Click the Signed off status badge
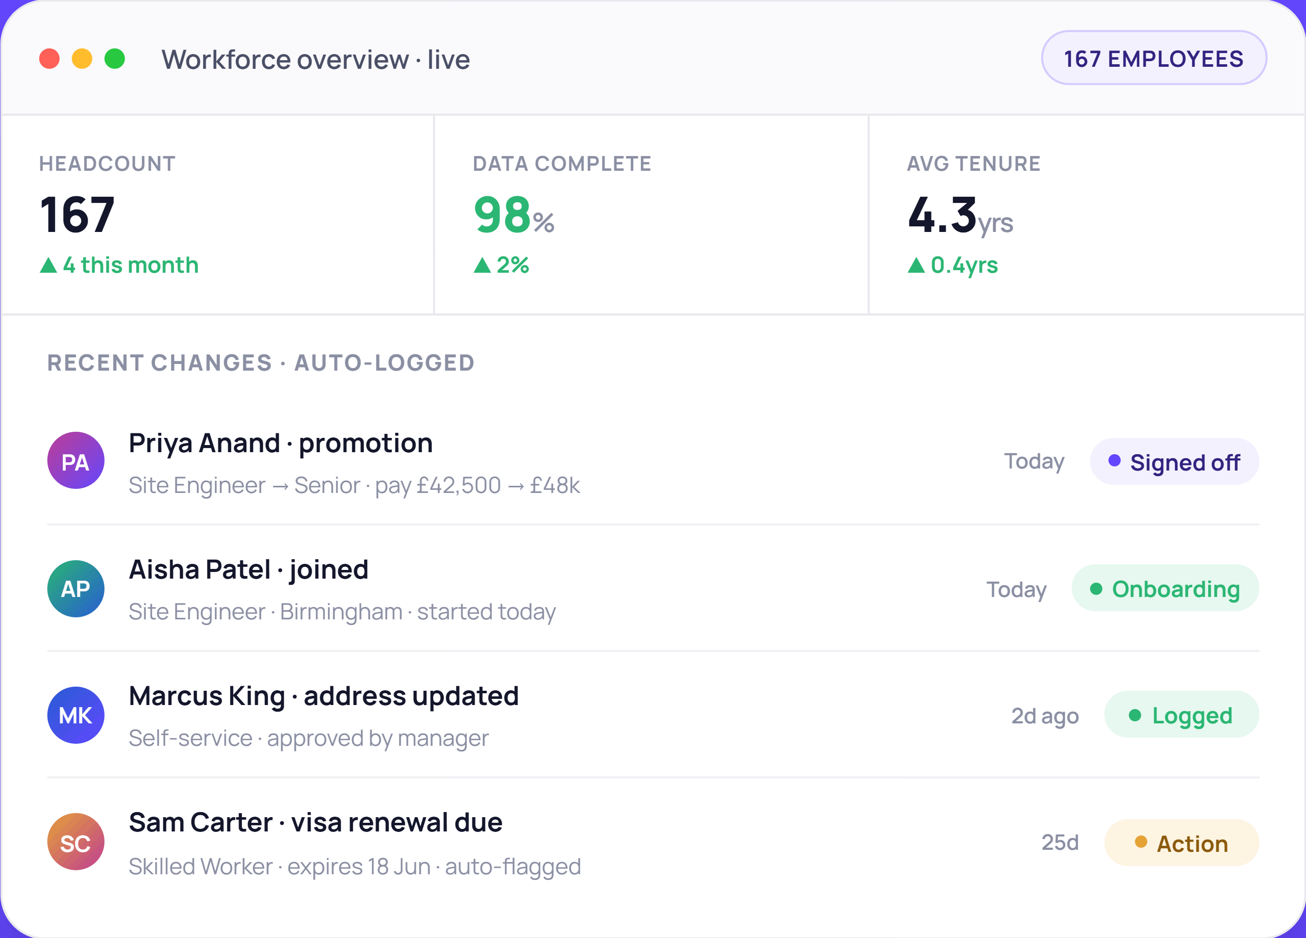This screenshot has width=1306, height=938. (x=1175, y=461)
